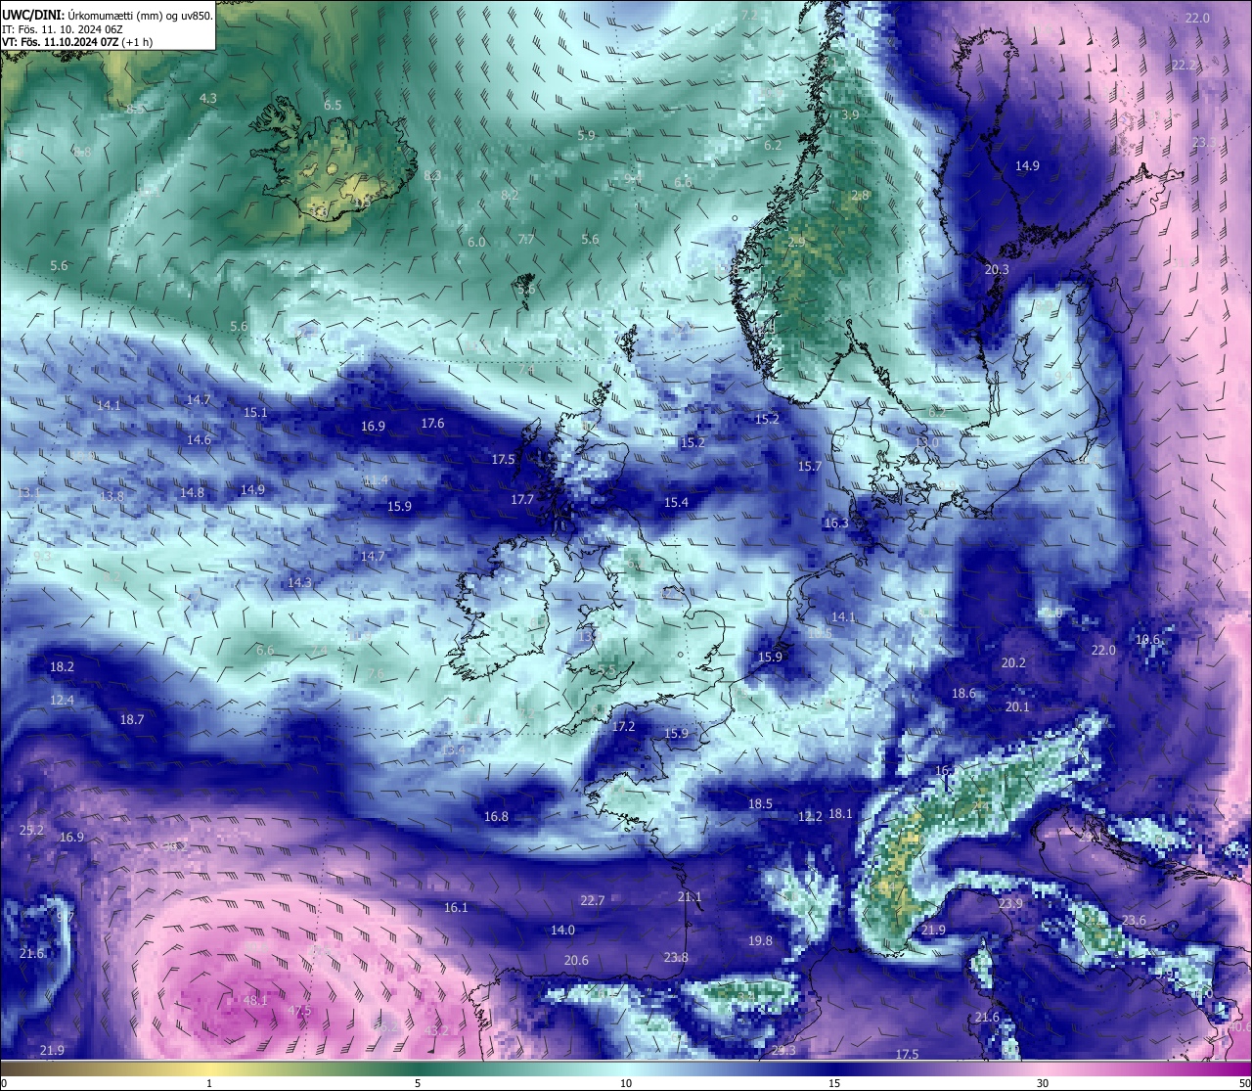Screen dimensions: 1252x1091
Task: Click the map value '6.0'
Action: 476,242
